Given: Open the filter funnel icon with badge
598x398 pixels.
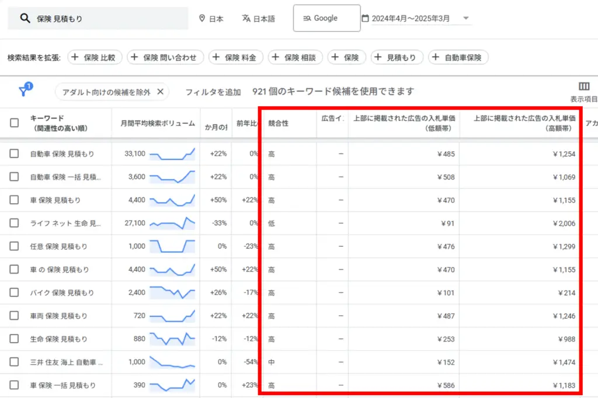Looking at the screenshot, I should click(25, 90).
